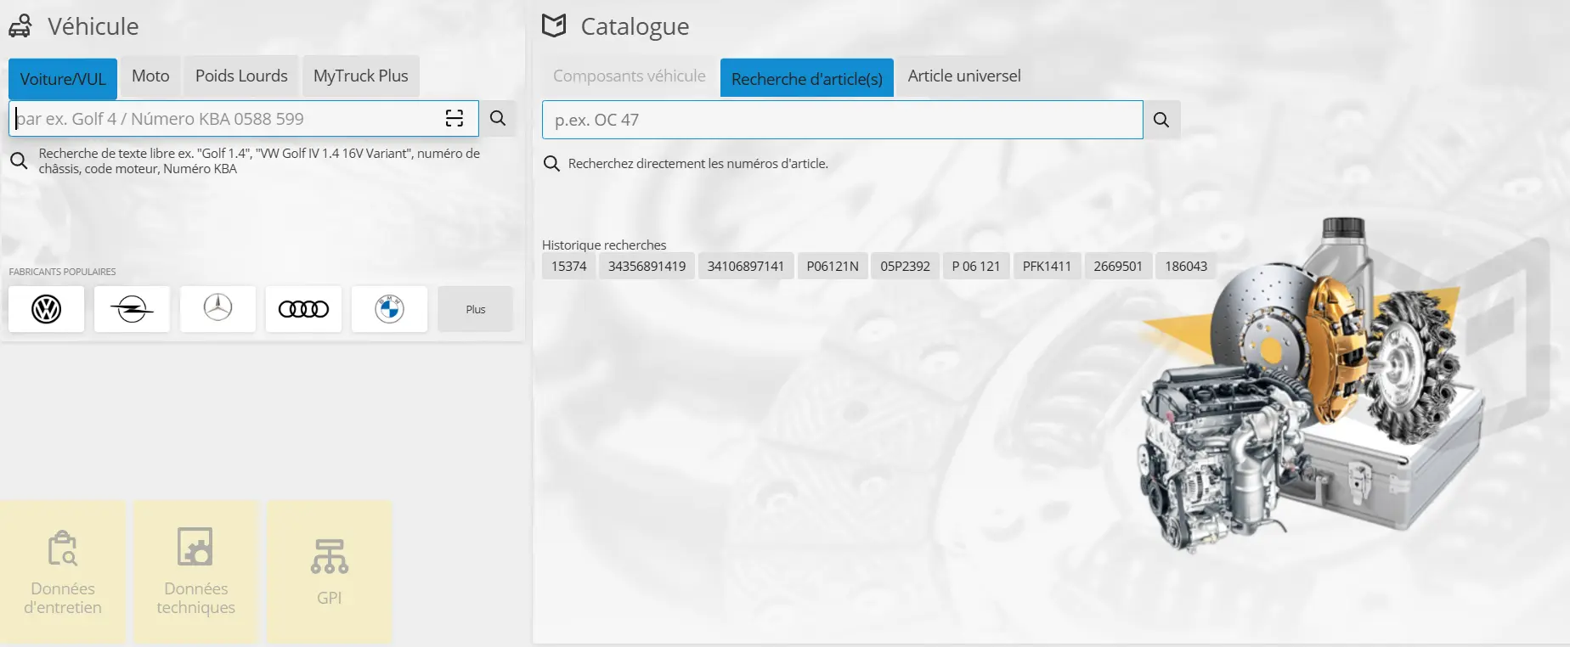Open the Article universel tab
The width and height of the screenshot is (1570, 647).
point(964,76)
